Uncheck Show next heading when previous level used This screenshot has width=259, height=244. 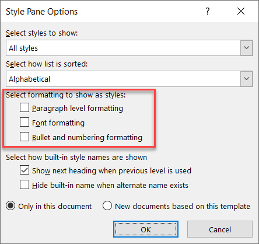[24, 170]
